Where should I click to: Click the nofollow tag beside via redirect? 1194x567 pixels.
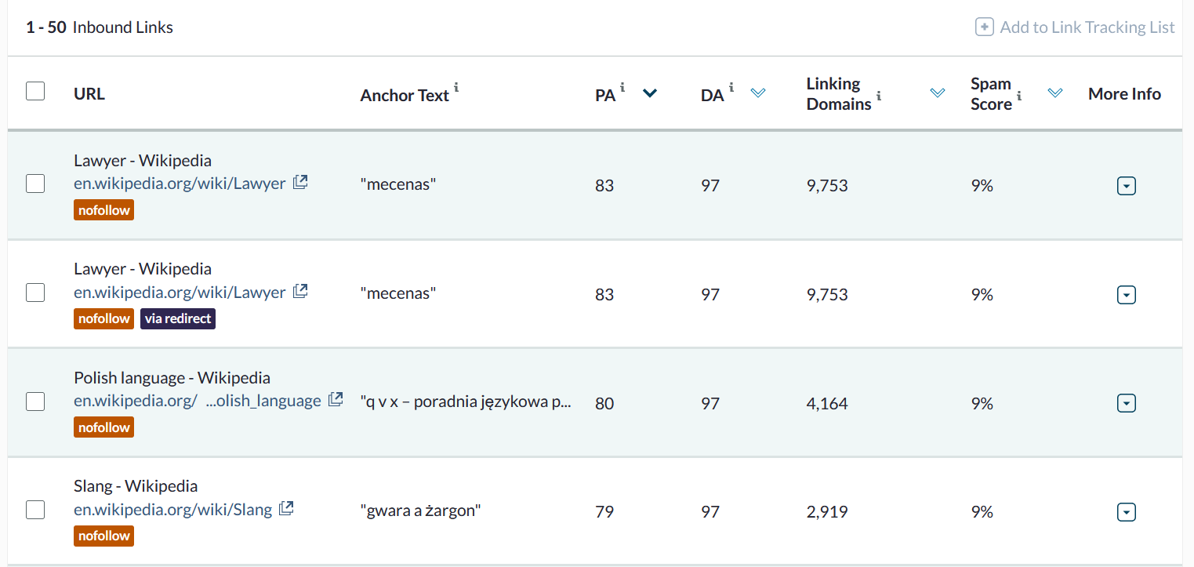[x=103, y=318]
